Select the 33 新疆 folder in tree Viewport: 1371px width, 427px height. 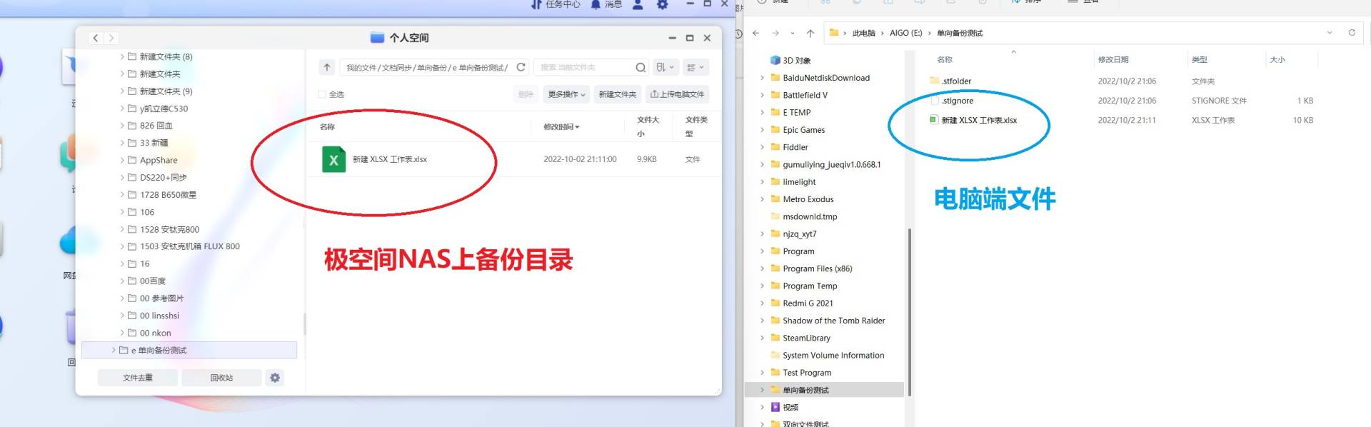coord(154,143)
